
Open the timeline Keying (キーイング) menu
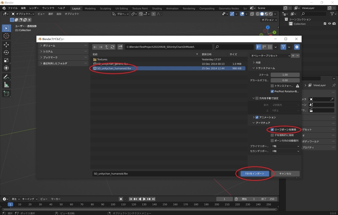pyautogui.click(x=30, y=199)
